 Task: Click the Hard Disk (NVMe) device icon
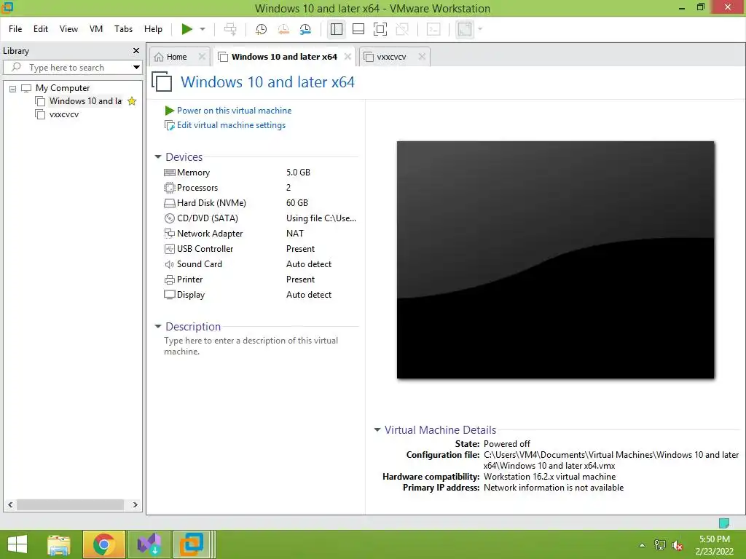[x=169, y=203]
